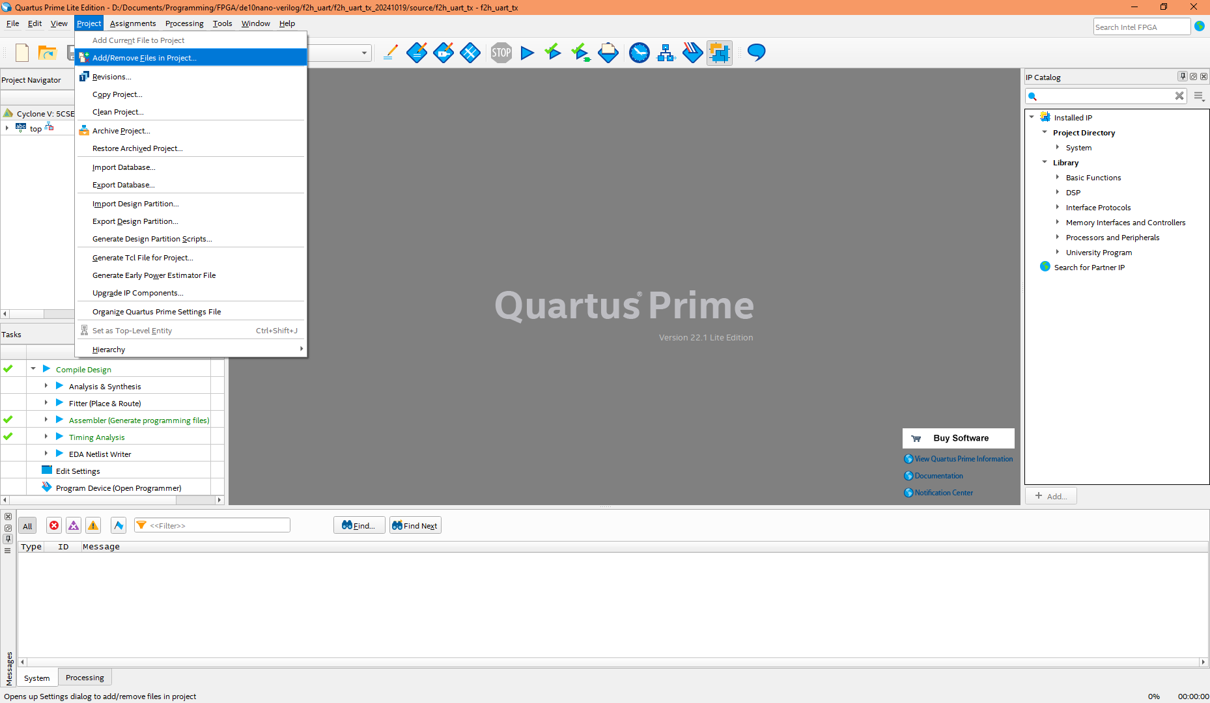
Task: Expand the Analysis & Synthesis task group
Action: [46, 385]
